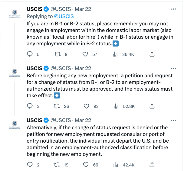The image size is (184, 171).
Task: Open more options on the second tweet
Action: 173,68
